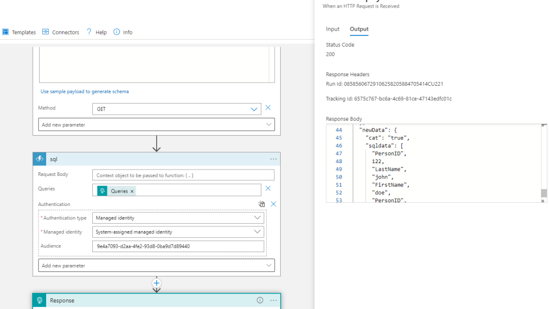
Task: Click the Audience input field
Action: (x=178, y=246)
